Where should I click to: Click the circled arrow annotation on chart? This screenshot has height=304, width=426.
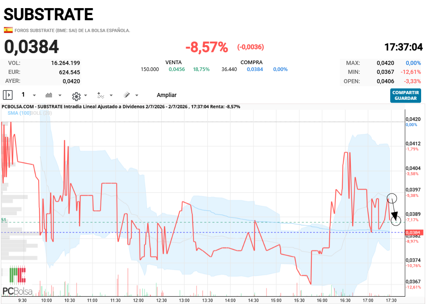(x=394, y=209)
